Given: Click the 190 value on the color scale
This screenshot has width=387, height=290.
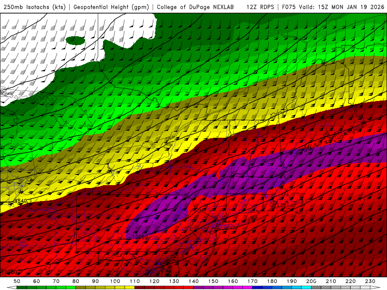Looking at the screenshot, I should coord(292,281).
